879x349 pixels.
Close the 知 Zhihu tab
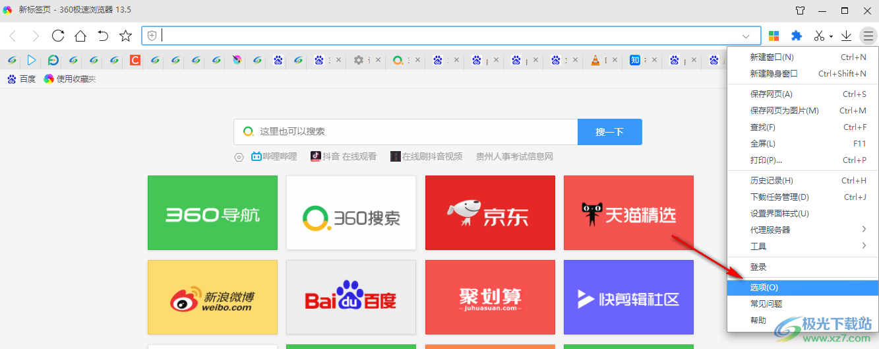click(x=654, y=60)
